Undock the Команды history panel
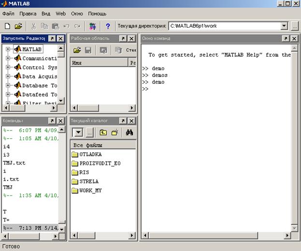301x251 pixels. coord(52,121)
